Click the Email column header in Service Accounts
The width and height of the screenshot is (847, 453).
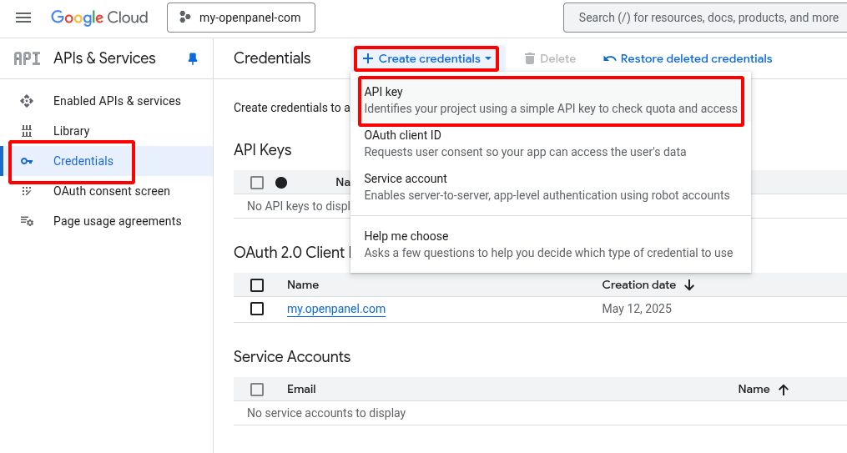(301, 390)
